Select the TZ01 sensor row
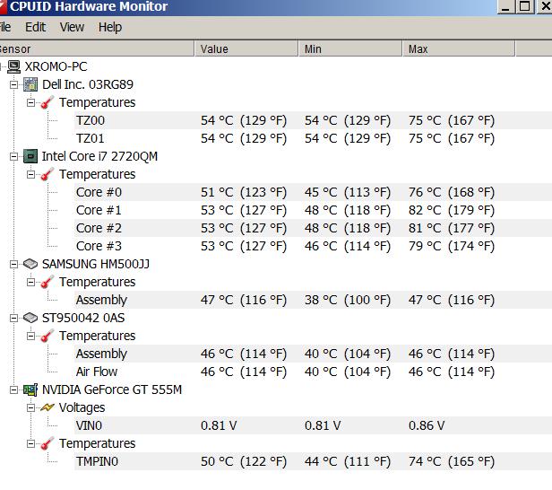 313,138
